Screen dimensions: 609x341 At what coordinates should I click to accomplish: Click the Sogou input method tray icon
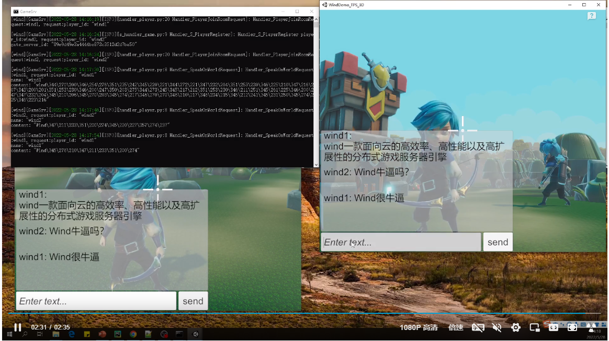[548, 324]
